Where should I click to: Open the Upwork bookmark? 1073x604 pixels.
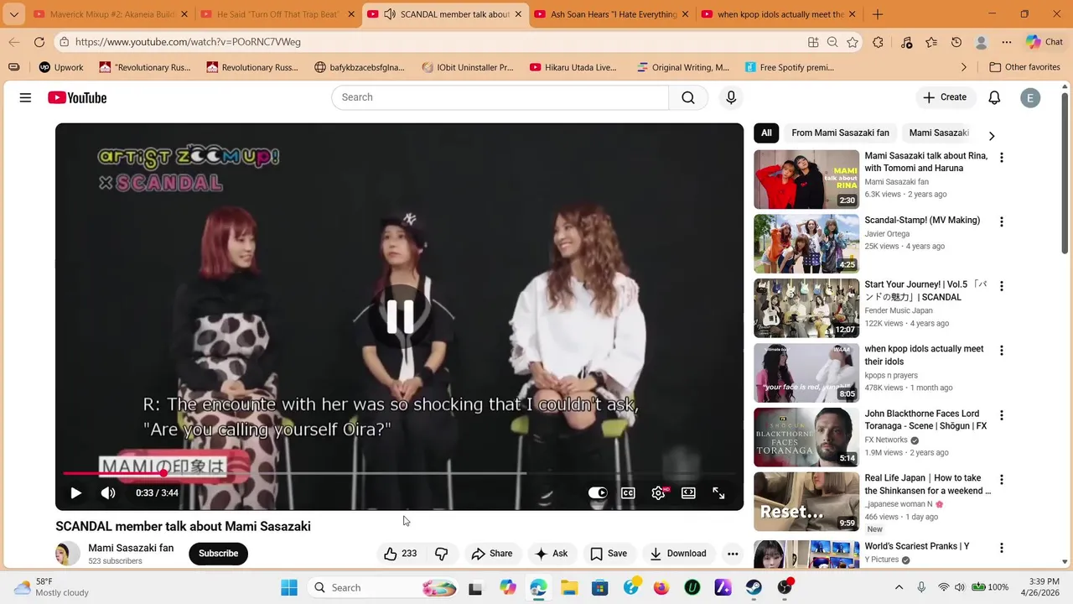coord(61,67)
